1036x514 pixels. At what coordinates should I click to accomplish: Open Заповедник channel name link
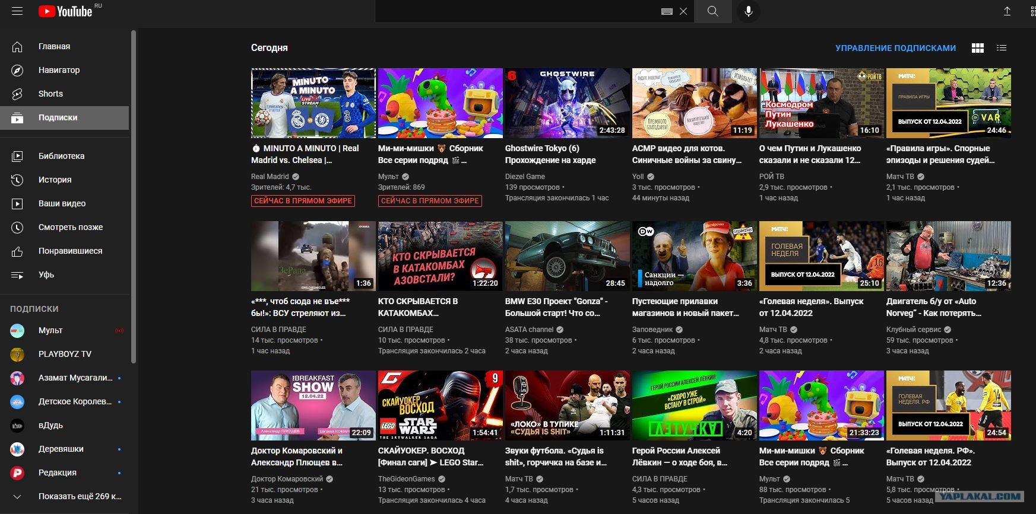(652, 330)
